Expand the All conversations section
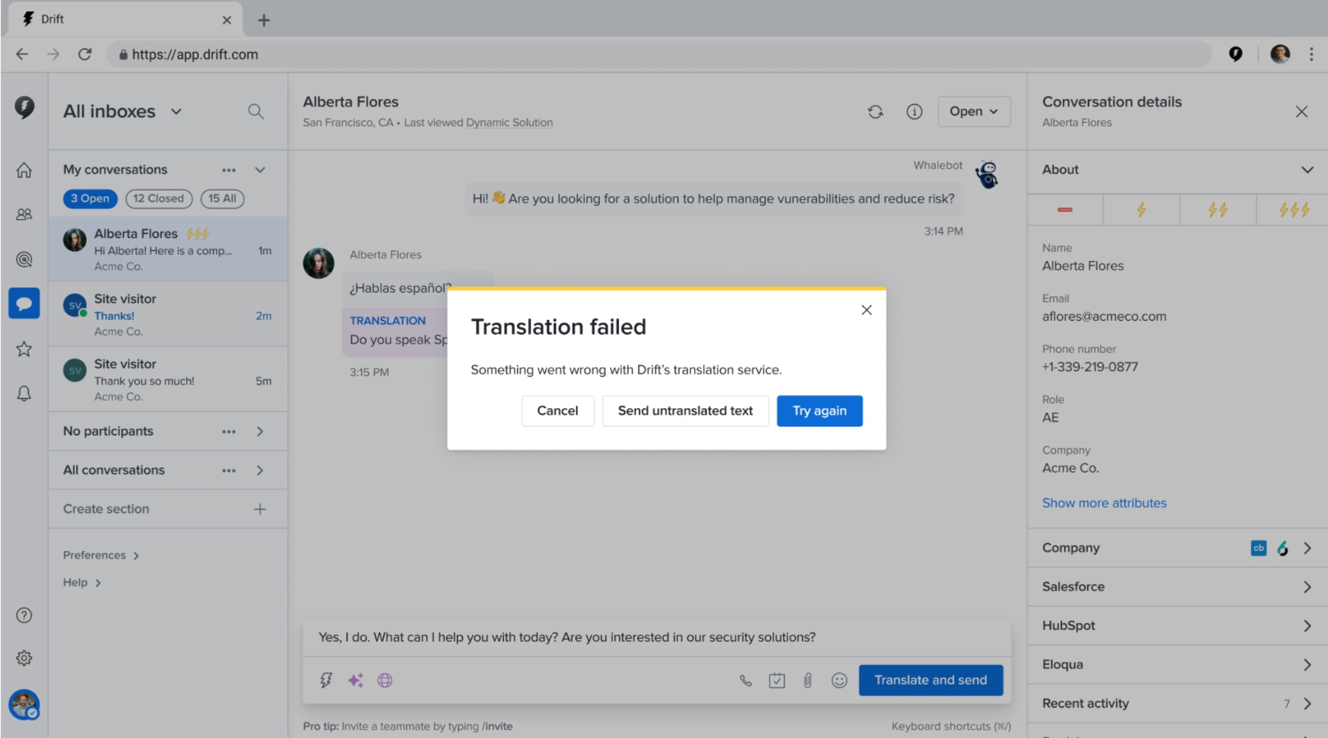Viewport: 1328px width, 738px height. tap(260, 471)
